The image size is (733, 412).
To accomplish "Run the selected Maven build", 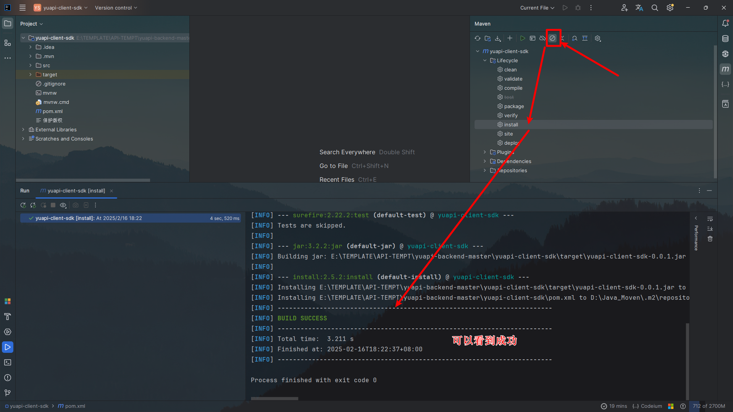I will [x=523, y=38].
